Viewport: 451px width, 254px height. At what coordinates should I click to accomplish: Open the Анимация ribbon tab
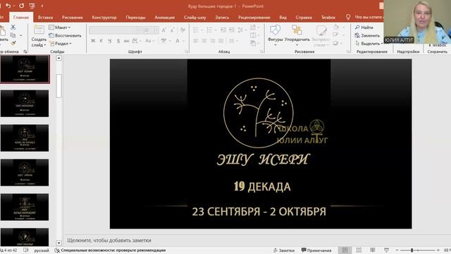pyautogui.click(x=164, y=17)
